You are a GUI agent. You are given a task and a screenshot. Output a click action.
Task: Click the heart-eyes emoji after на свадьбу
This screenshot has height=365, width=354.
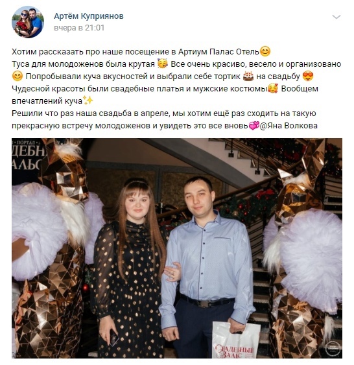coord(308,76)
